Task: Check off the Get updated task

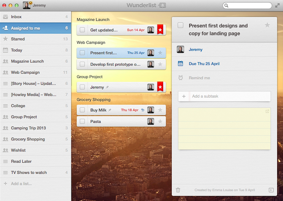Action: (x=82, y=30)
